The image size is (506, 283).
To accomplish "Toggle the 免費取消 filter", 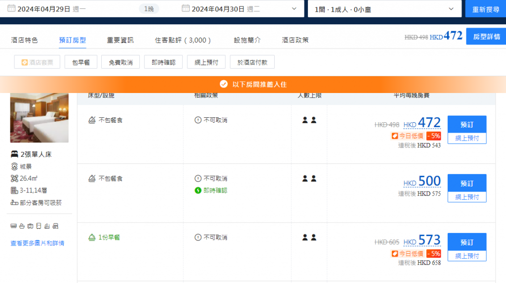I will (x=121, y=62).
